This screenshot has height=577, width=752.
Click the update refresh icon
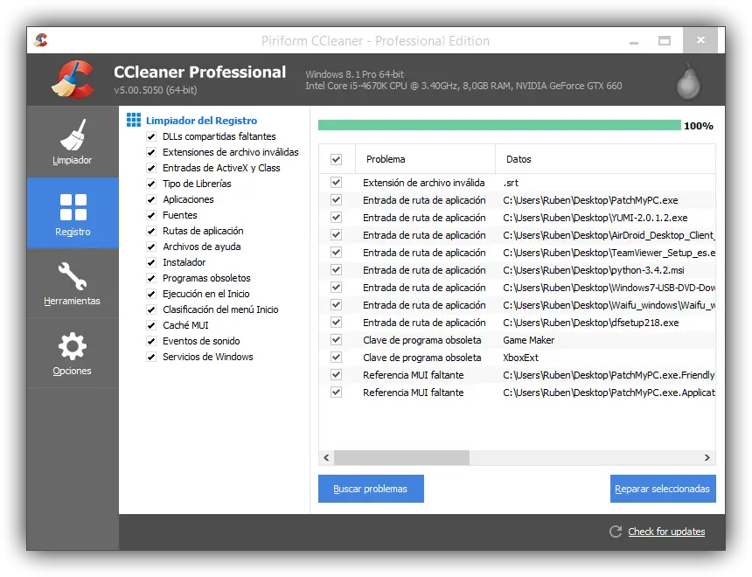point(616,532)
